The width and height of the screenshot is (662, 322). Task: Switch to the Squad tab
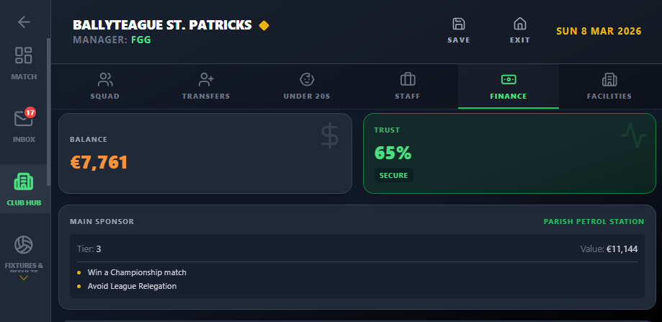[x=105, y=86]
